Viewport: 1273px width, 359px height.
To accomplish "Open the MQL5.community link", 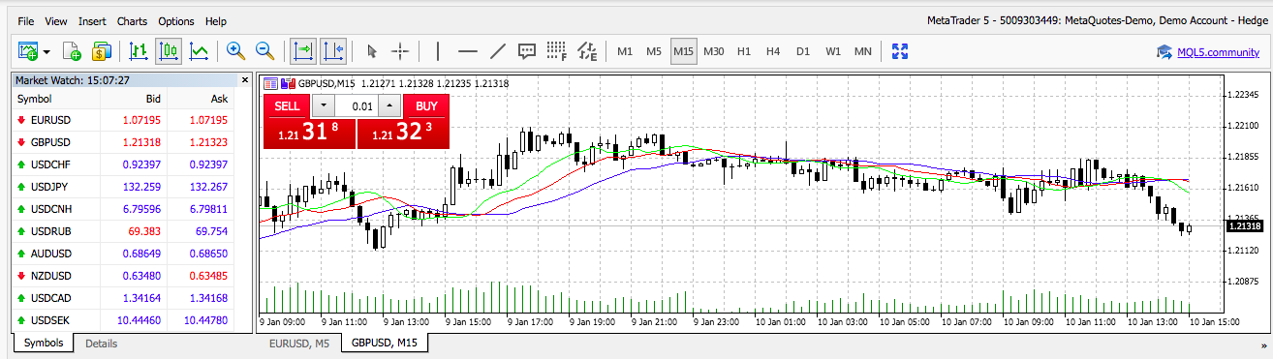I will click(x=1218, y=52).
